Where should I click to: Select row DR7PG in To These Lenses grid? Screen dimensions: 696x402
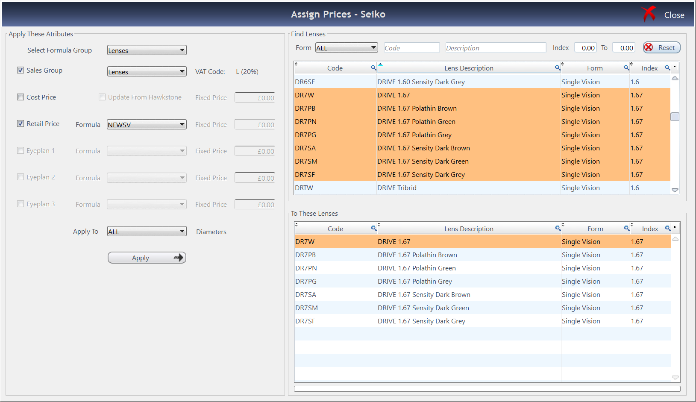(483, 281)
